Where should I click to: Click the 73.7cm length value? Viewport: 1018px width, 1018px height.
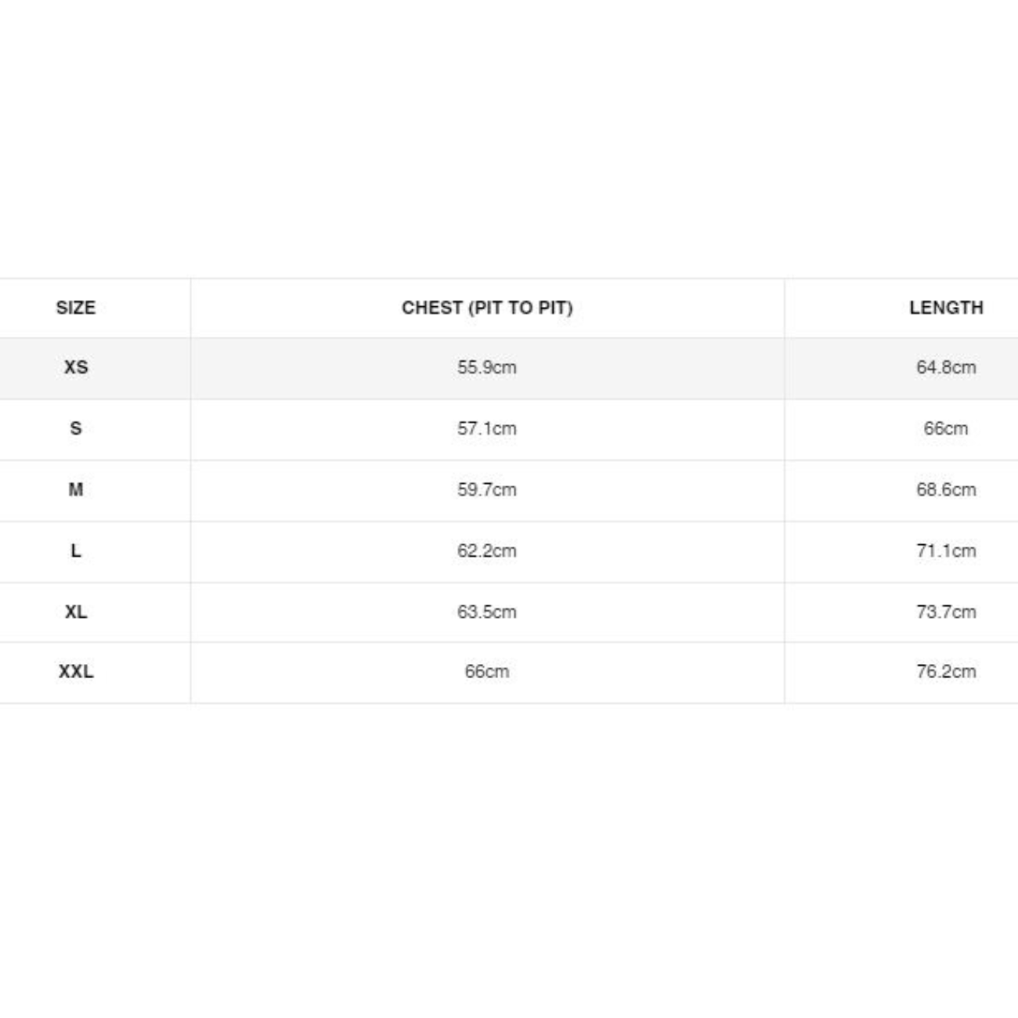pyautogui.click(x=946, y=612)
